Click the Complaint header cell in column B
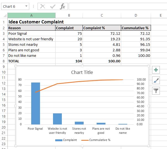The height and width of the screenshot is (149, 167). 69,28
